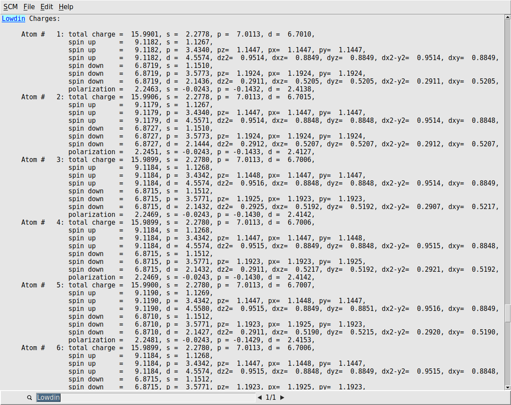
Task: Click Atom 5 d value 6.7007
Action: point(299,285)
